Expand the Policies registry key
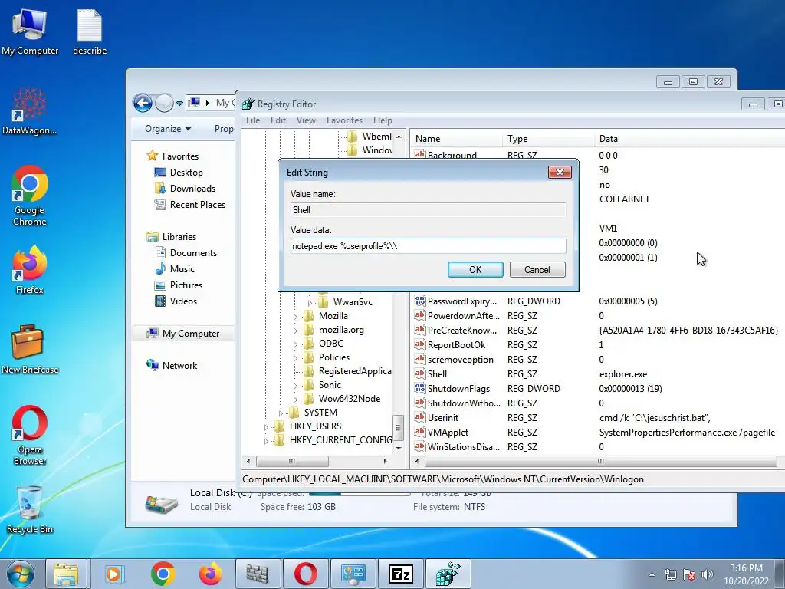The width and height of the screenshot is (785, 589). click(295, 358)
